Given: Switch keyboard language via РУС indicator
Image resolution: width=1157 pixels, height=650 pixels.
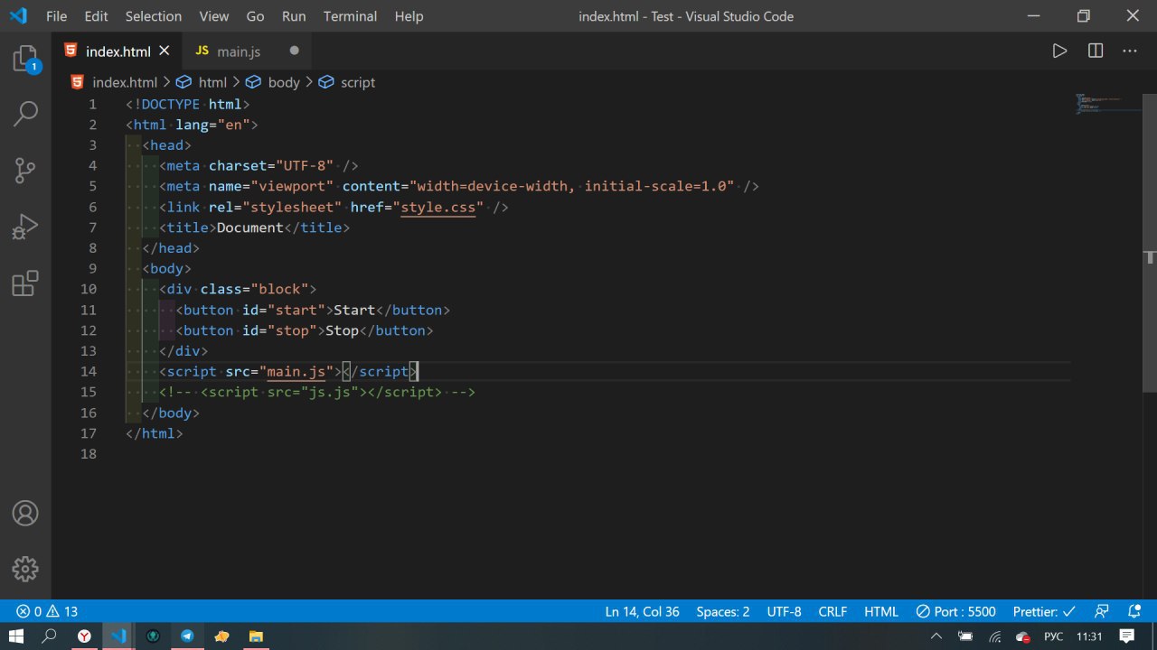Looking at the screenshot, I should [x=1053, y=636].
